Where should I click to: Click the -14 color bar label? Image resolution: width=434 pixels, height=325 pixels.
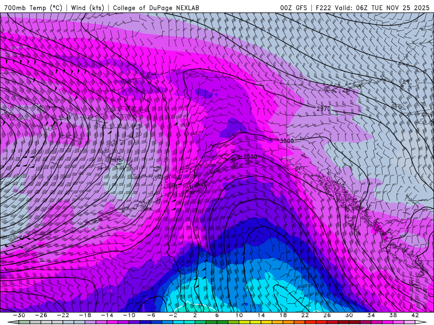107,315
